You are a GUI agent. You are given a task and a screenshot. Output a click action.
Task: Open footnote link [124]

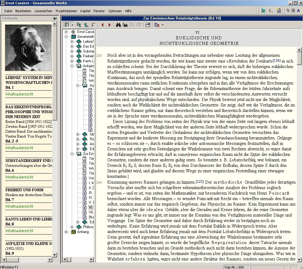click(276, 60)
